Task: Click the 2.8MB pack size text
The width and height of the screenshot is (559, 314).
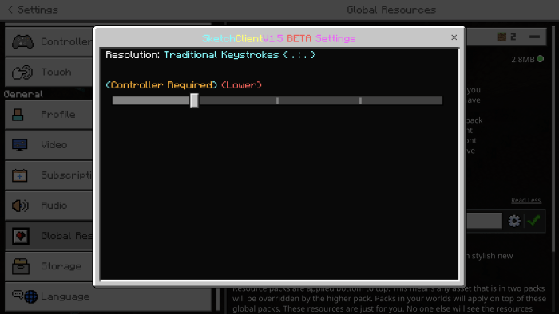Action: [x=522, y=60]
